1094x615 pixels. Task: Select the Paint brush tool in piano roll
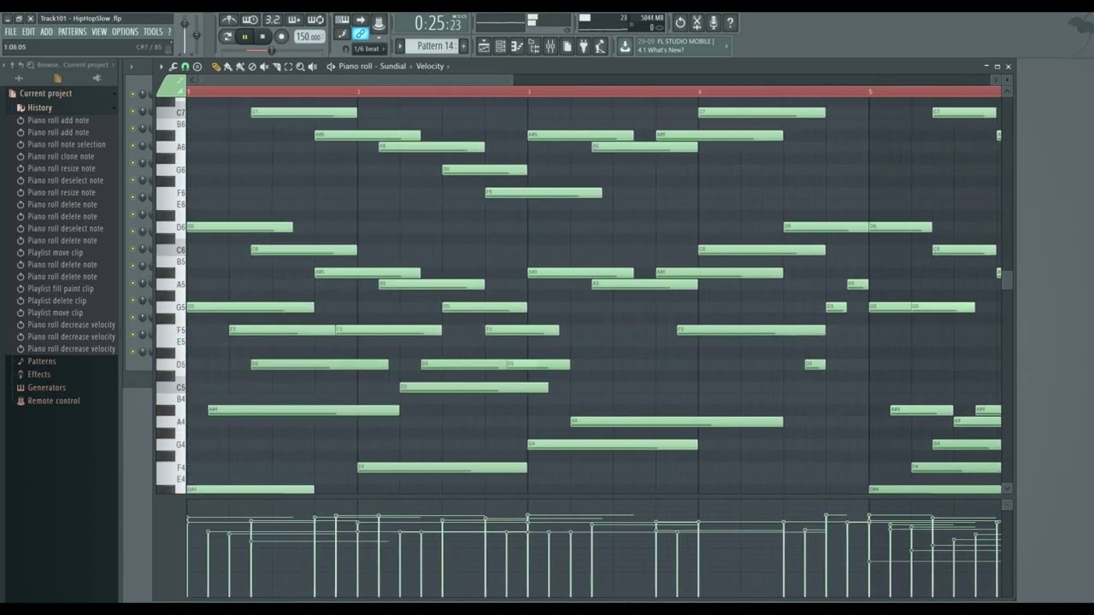tap(228, 67)
